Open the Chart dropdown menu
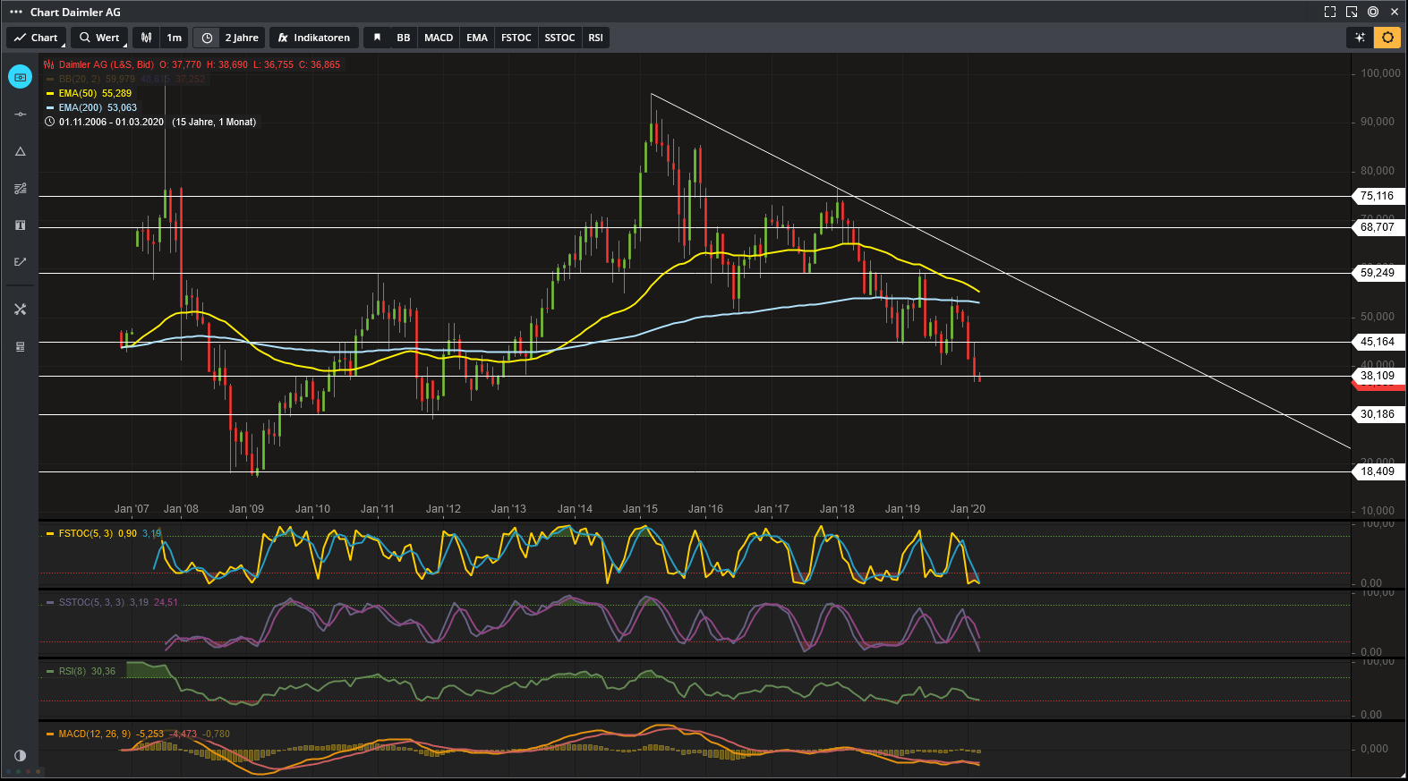1408x781 pixels. [36, 38]
